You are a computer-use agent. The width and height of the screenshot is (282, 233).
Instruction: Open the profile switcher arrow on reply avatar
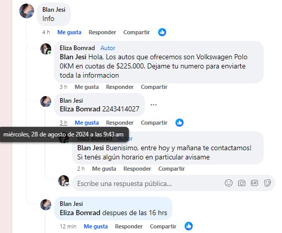click(67, 184)
